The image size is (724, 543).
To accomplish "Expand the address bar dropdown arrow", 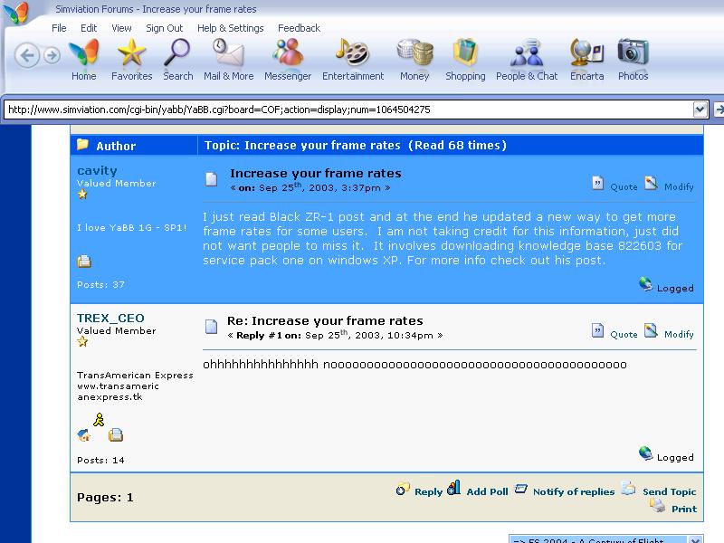I will pyautogui.click(x=700, y=110).
